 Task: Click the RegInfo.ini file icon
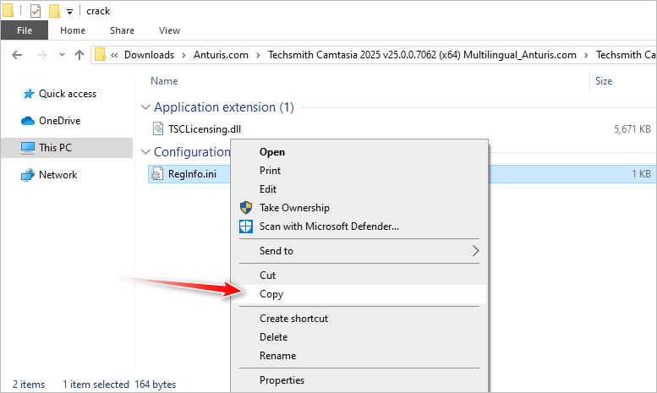[158, 174]
